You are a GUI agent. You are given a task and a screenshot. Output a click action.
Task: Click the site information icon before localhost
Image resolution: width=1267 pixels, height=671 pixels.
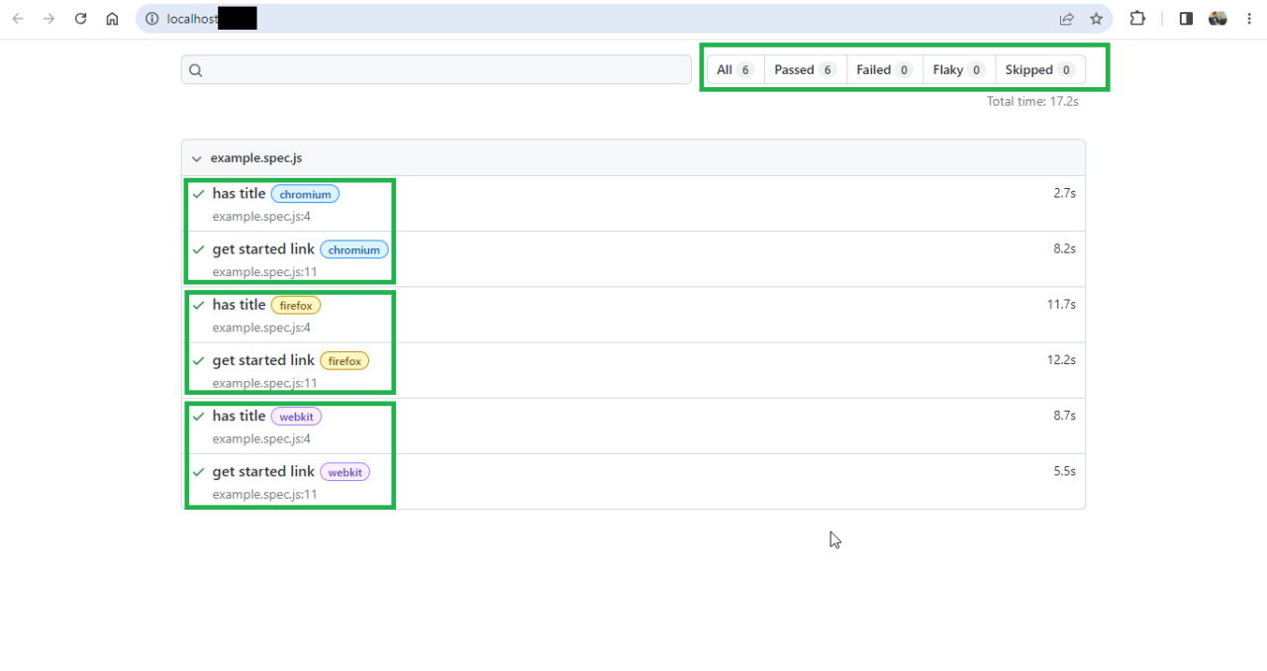[x=152, y=19]
